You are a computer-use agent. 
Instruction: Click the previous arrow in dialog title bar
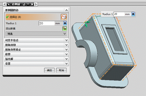pyautogui.click(x=5, y=4)
